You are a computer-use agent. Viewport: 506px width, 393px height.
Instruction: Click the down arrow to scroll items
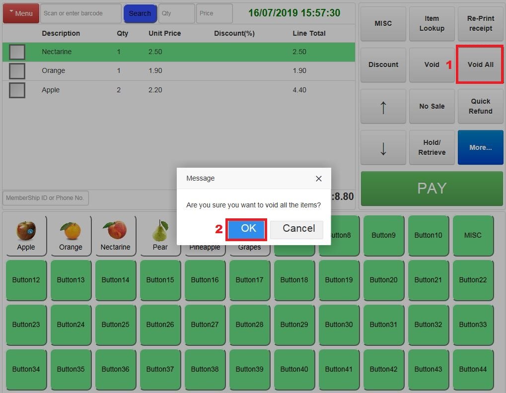(383, 147)
